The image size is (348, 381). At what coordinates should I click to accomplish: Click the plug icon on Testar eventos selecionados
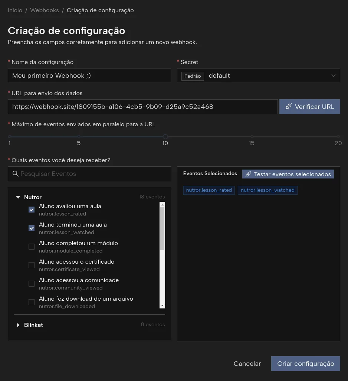pos(248,174)
